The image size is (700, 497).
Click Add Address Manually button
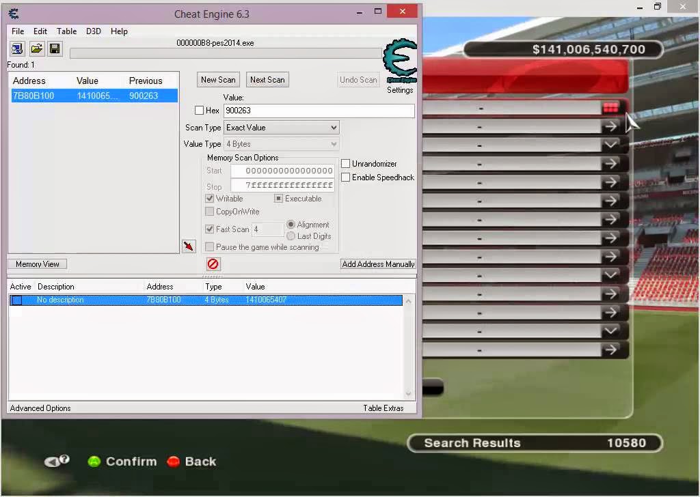(378, 264)
